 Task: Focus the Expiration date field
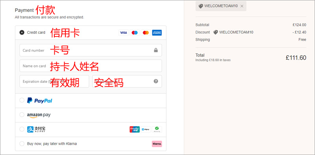54,81
